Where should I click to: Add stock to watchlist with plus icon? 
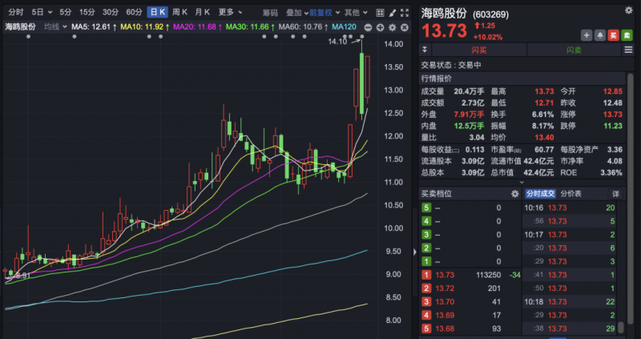pyautogui.click(x=587, y=35)
